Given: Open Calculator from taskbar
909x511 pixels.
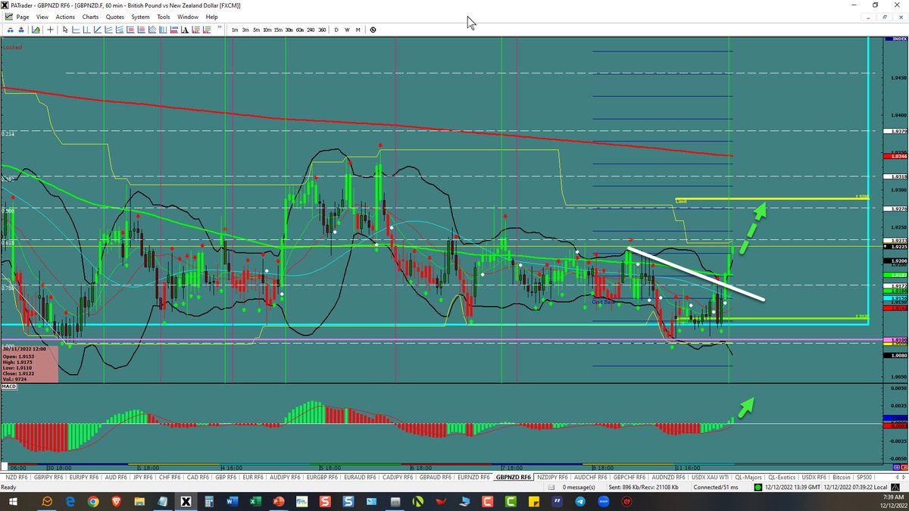Looking at the screenshot, I should tap(208, 501).
